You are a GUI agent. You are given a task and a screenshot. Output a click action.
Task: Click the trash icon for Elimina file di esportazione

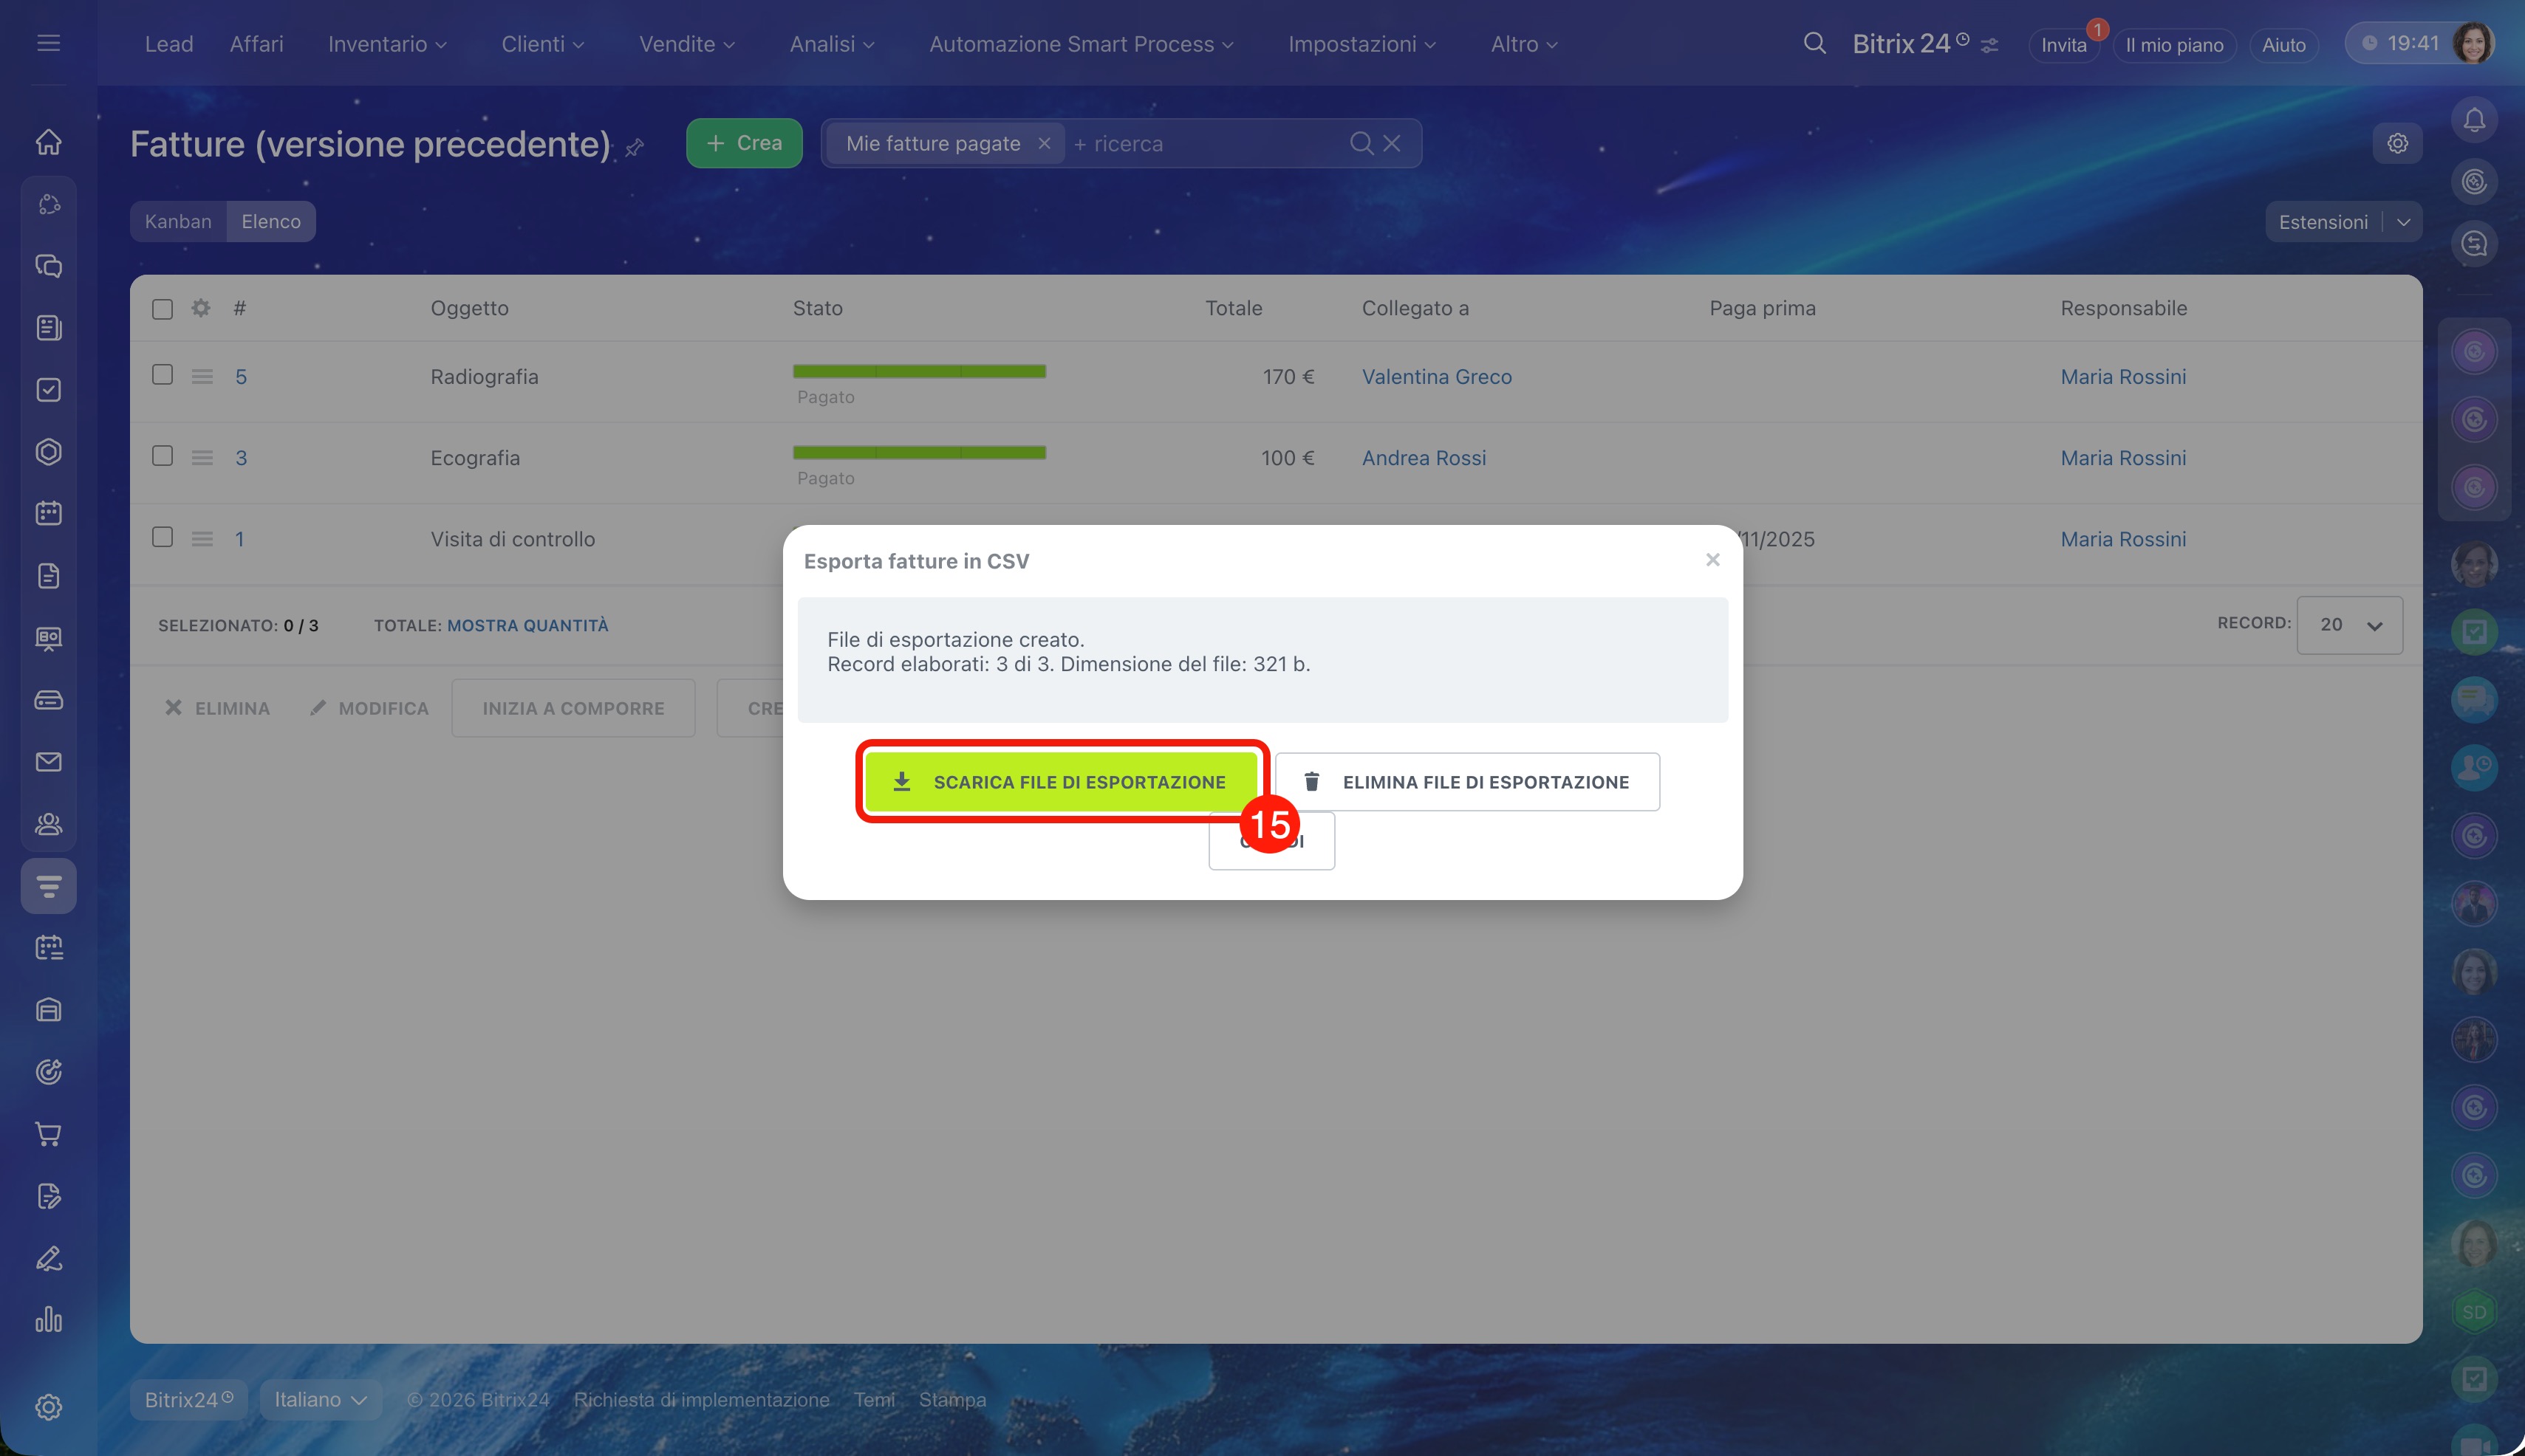click(1311, 781)
